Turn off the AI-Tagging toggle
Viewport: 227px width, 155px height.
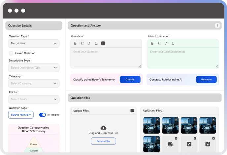(x=43, y=115)
